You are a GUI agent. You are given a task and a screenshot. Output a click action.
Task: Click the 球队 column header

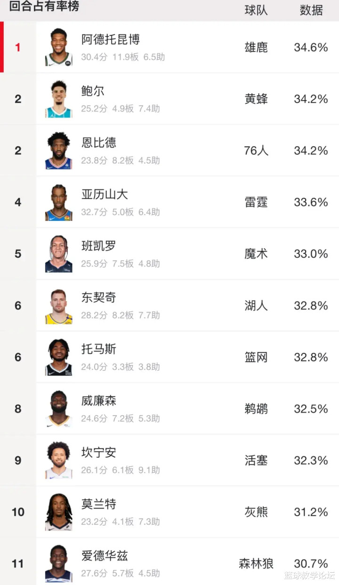click(256, 10)
